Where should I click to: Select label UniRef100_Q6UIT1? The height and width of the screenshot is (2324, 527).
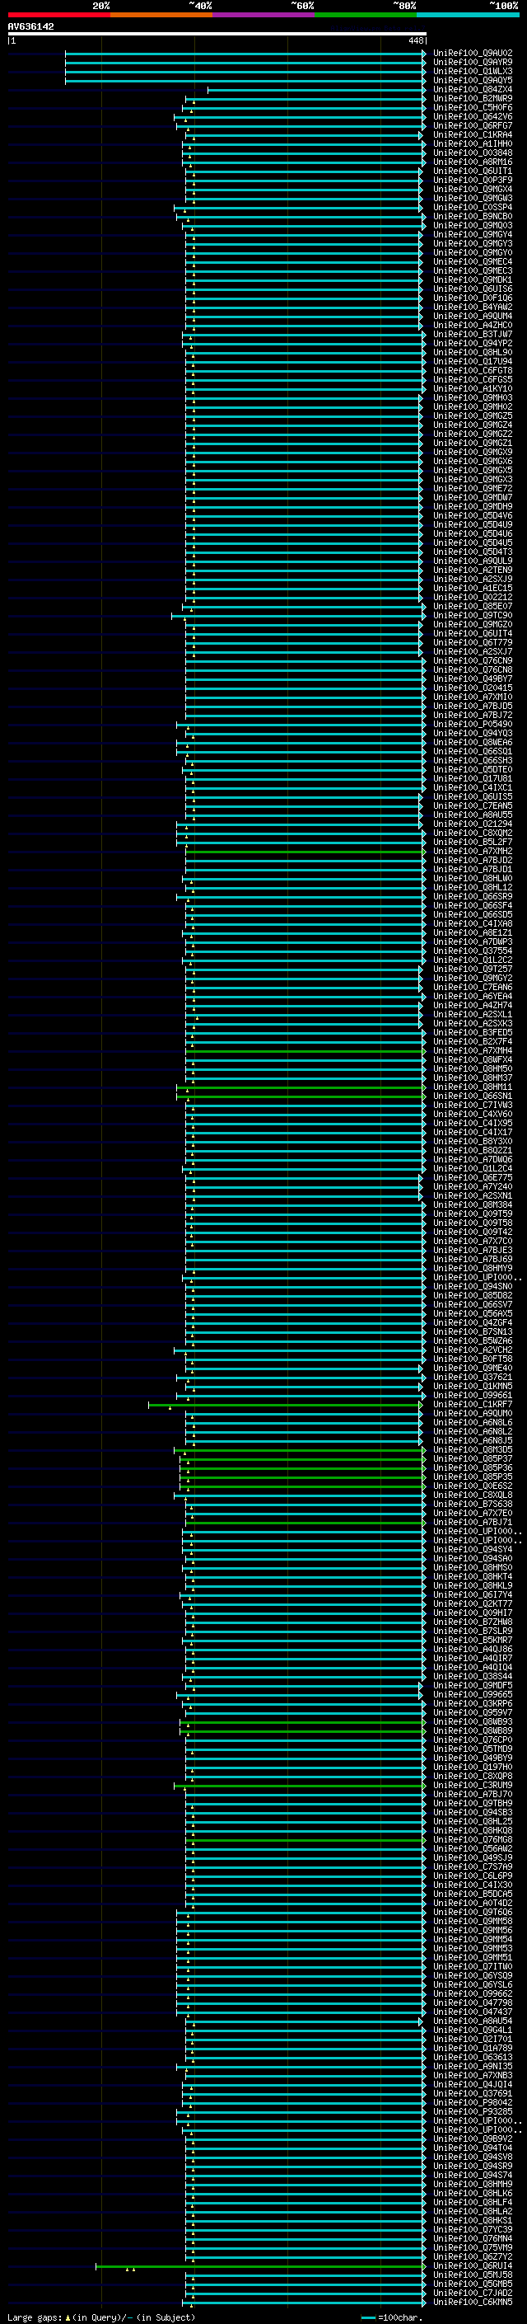point(473,171)
